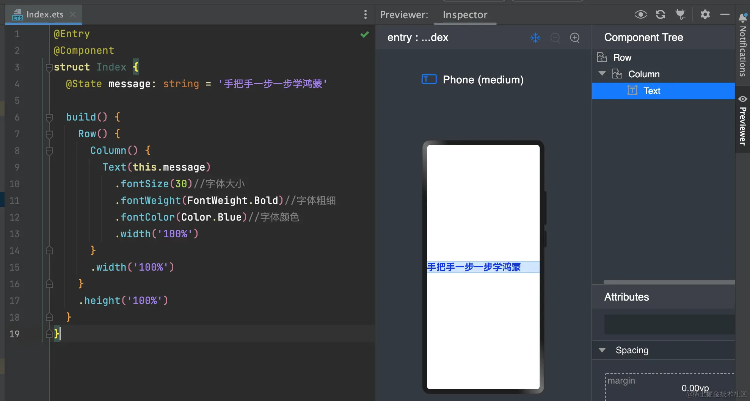Click the fold end marker on line 18

point(49,317)
